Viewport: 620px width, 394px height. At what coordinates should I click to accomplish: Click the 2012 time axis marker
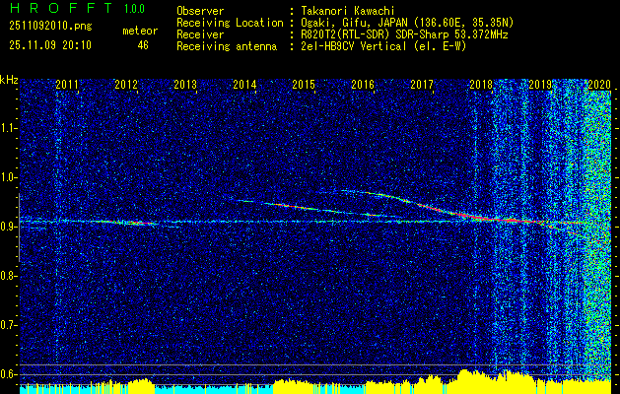[126, 84]
